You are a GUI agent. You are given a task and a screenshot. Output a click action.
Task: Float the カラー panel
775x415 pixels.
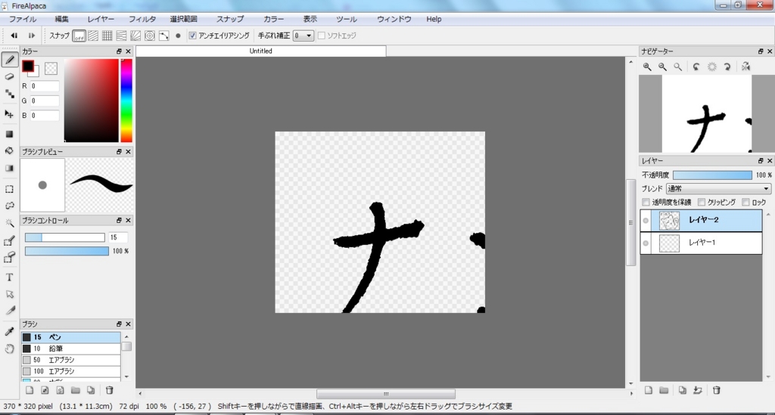pos(119,51)
